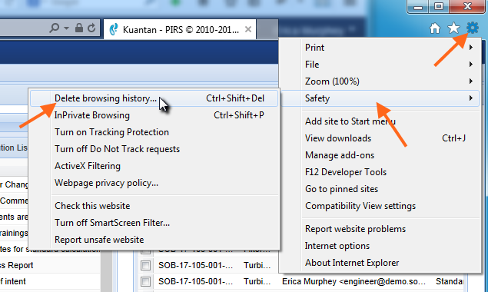Click the search magnifier icon
The image size is (488, 292).
pyautogui.click(x=55, y=28)
